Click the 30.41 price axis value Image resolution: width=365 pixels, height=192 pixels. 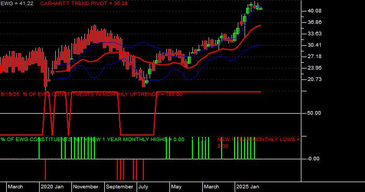[314, 45]
